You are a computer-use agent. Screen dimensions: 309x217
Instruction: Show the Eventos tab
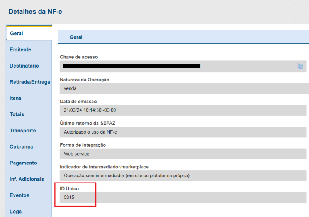pos(19,196)
